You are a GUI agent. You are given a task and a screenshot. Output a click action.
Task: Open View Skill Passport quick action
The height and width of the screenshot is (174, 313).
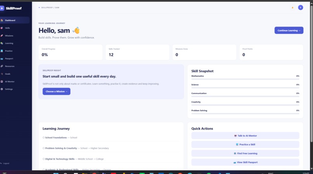[x=245, y=162]
